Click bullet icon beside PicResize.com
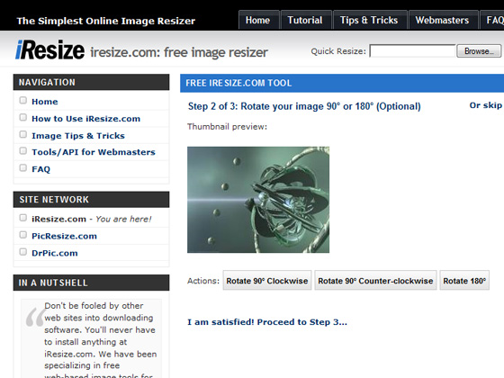The image size is (504, 378). [22, 235]
